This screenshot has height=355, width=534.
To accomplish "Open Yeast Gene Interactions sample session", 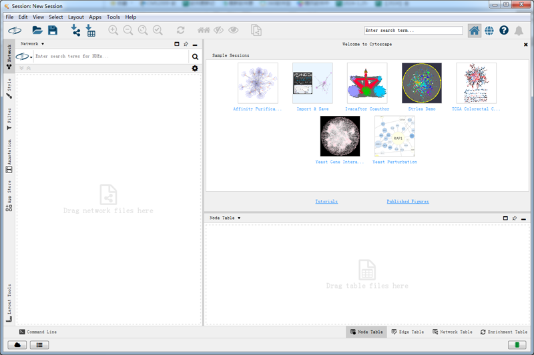I will (340, 137).
